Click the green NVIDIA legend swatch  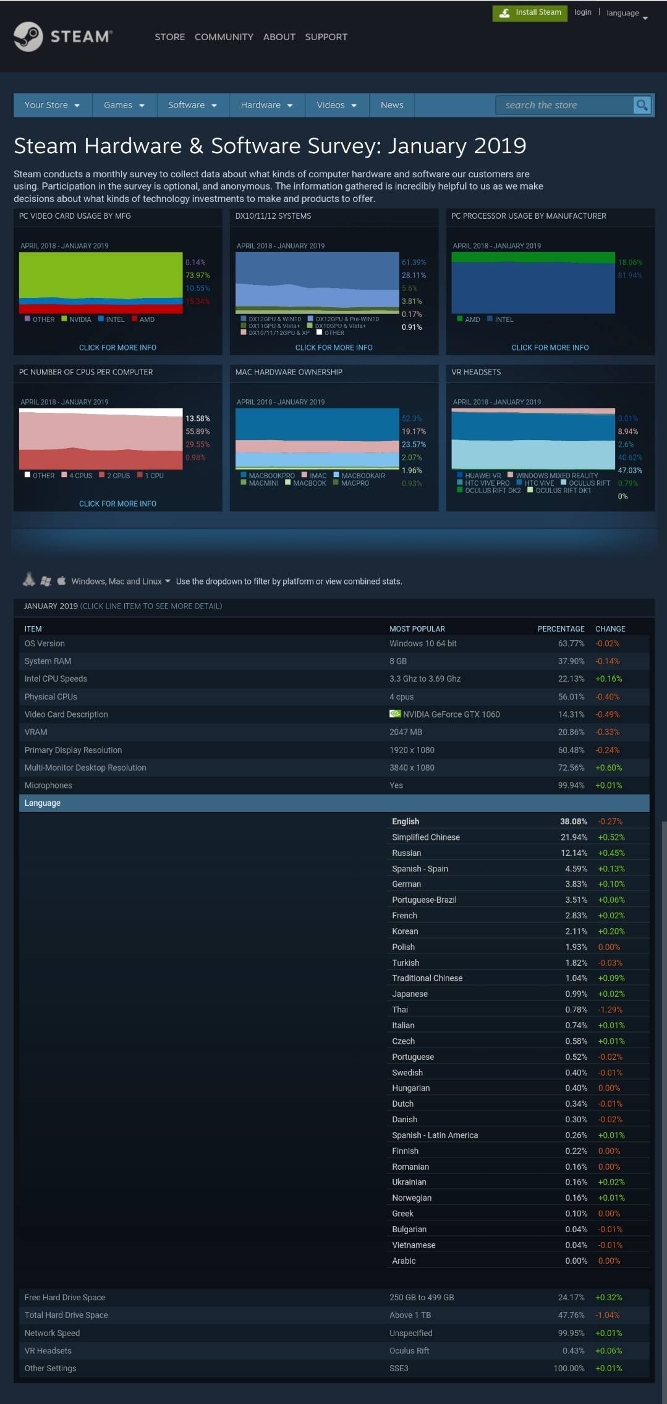(64, 319)
